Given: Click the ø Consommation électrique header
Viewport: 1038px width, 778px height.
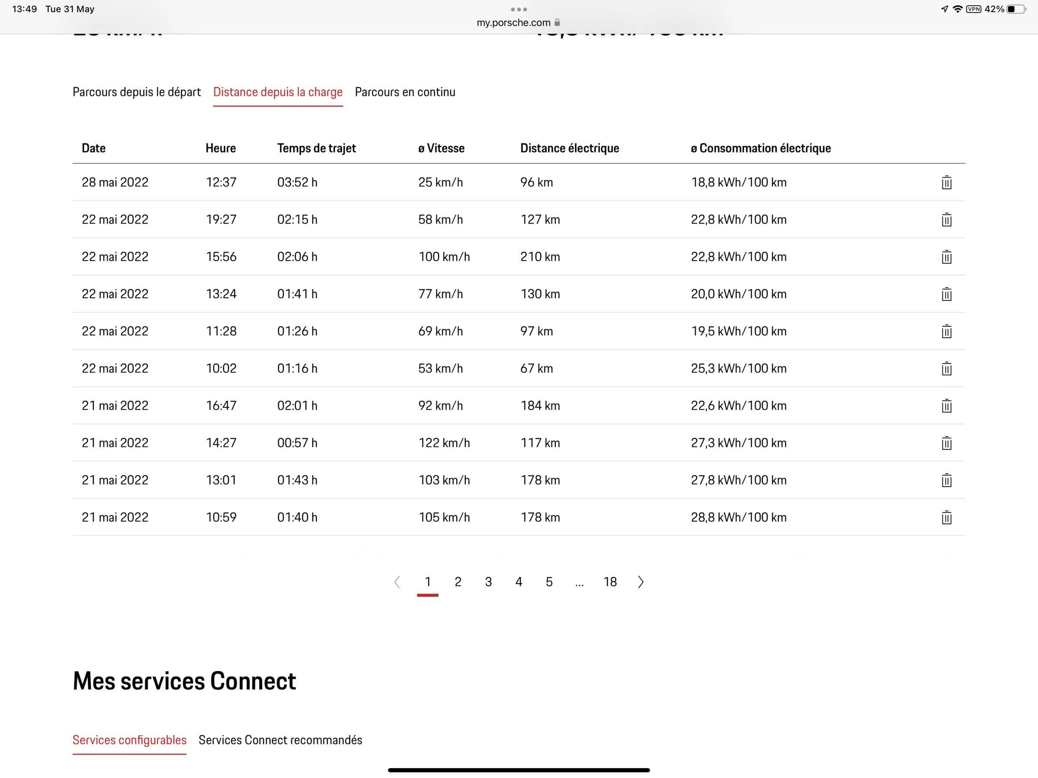Looking at the screenshot, I should (x=761, y=148).
